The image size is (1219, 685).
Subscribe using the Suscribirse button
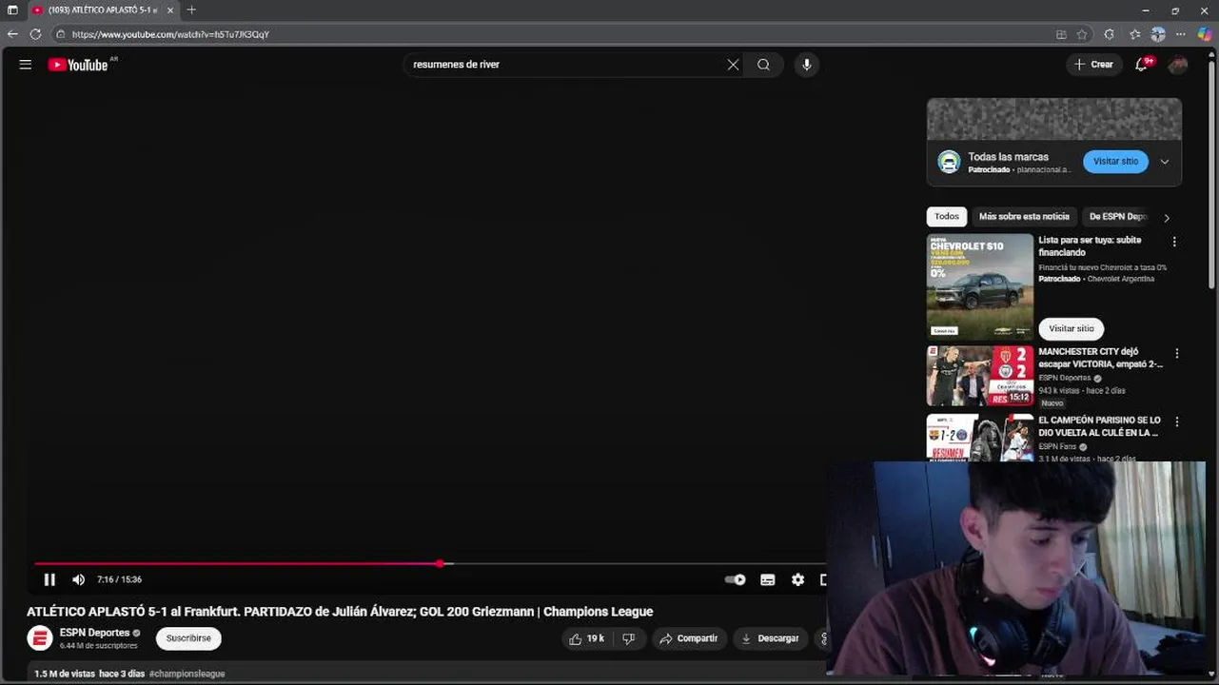(x=188, y=638)
